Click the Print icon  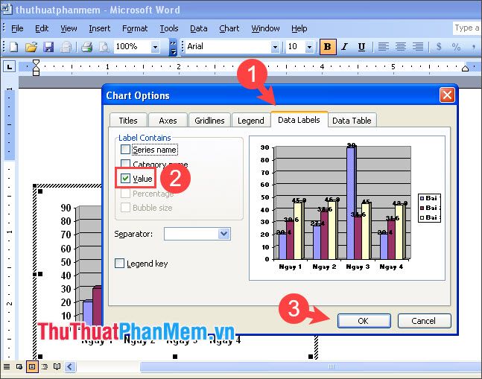tap(86, 47)
